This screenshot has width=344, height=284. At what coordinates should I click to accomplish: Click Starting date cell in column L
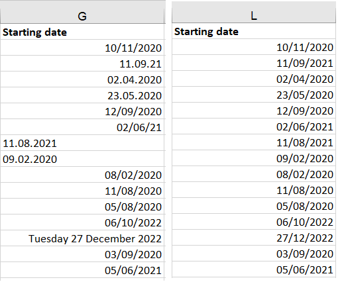pyautogui.click(x=254, y=31)
